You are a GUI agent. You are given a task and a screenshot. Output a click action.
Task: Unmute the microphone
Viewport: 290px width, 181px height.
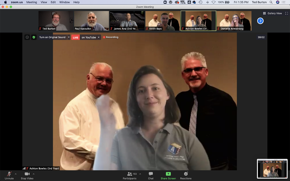point(9,175)
